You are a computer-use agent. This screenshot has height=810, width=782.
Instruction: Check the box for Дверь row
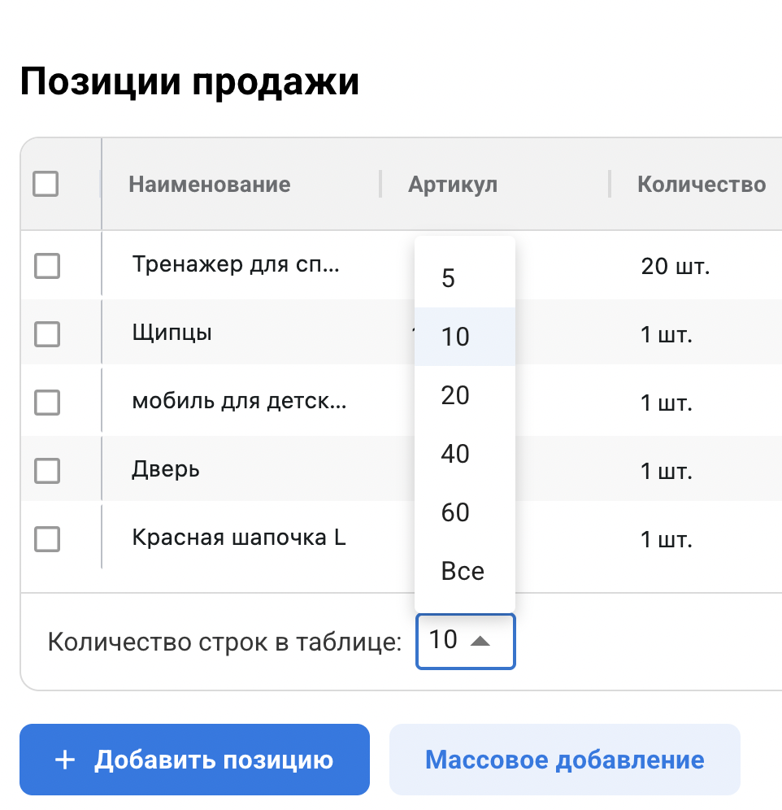[47, 470]
